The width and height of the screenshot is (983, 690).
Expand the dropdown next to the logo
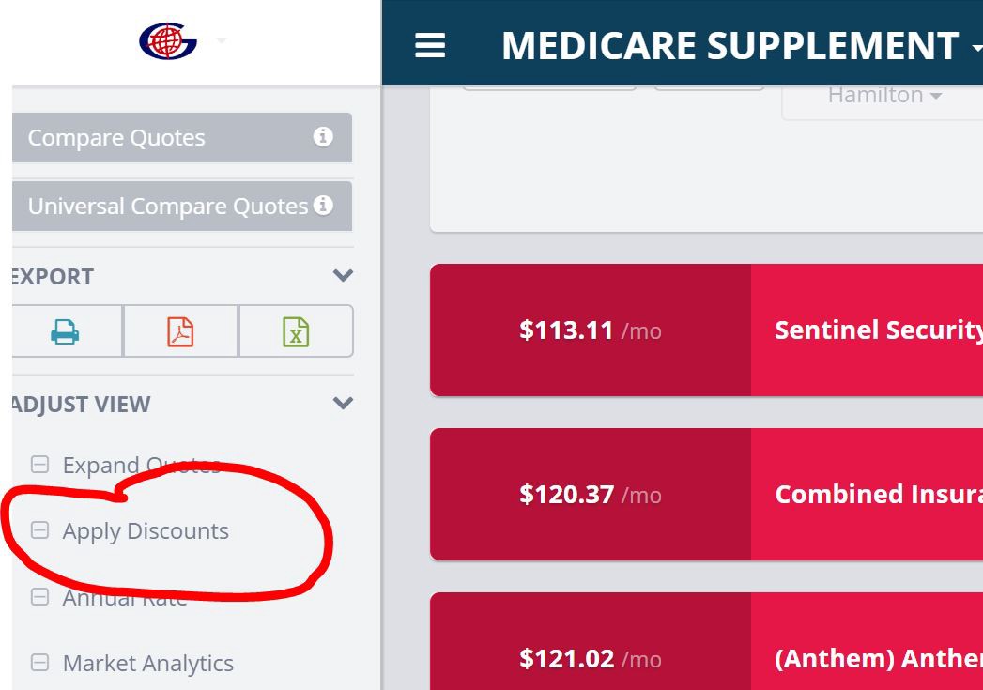(220, 41)
